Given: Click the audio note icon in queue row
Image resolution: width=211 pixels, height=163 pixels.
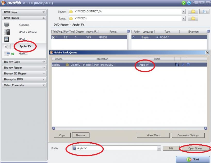Looking at the screenshot, I should click(x=183, y=65).
